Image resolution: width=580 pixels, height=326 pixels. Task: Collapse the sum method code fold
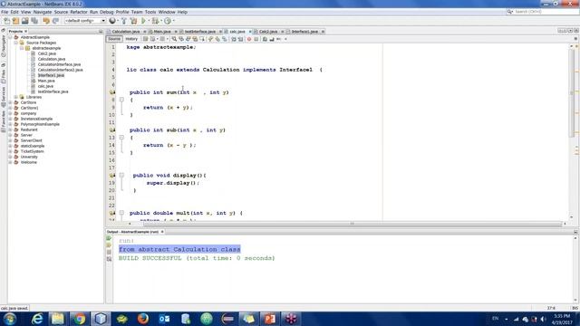(x=121, y=100)
